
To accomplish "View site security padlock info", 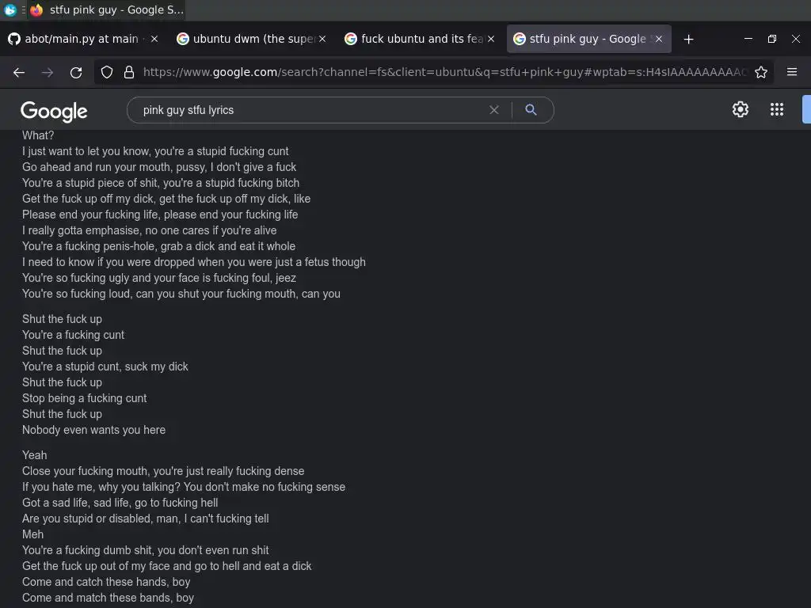I will tap(129, 72).
